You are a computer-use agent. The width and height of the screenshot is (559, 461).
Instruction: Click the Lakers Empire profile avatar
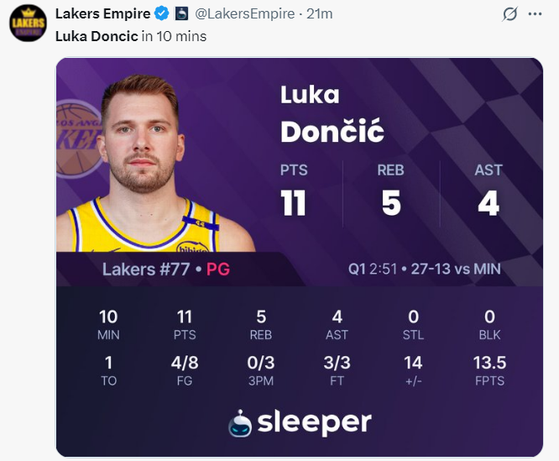(x=28, y=22)
